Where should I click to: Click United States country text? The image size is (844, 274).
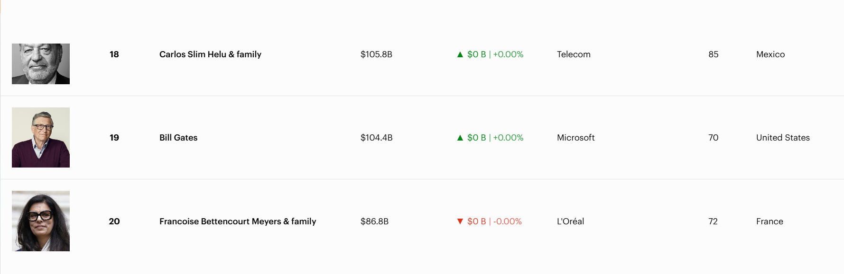pos(783,138)
